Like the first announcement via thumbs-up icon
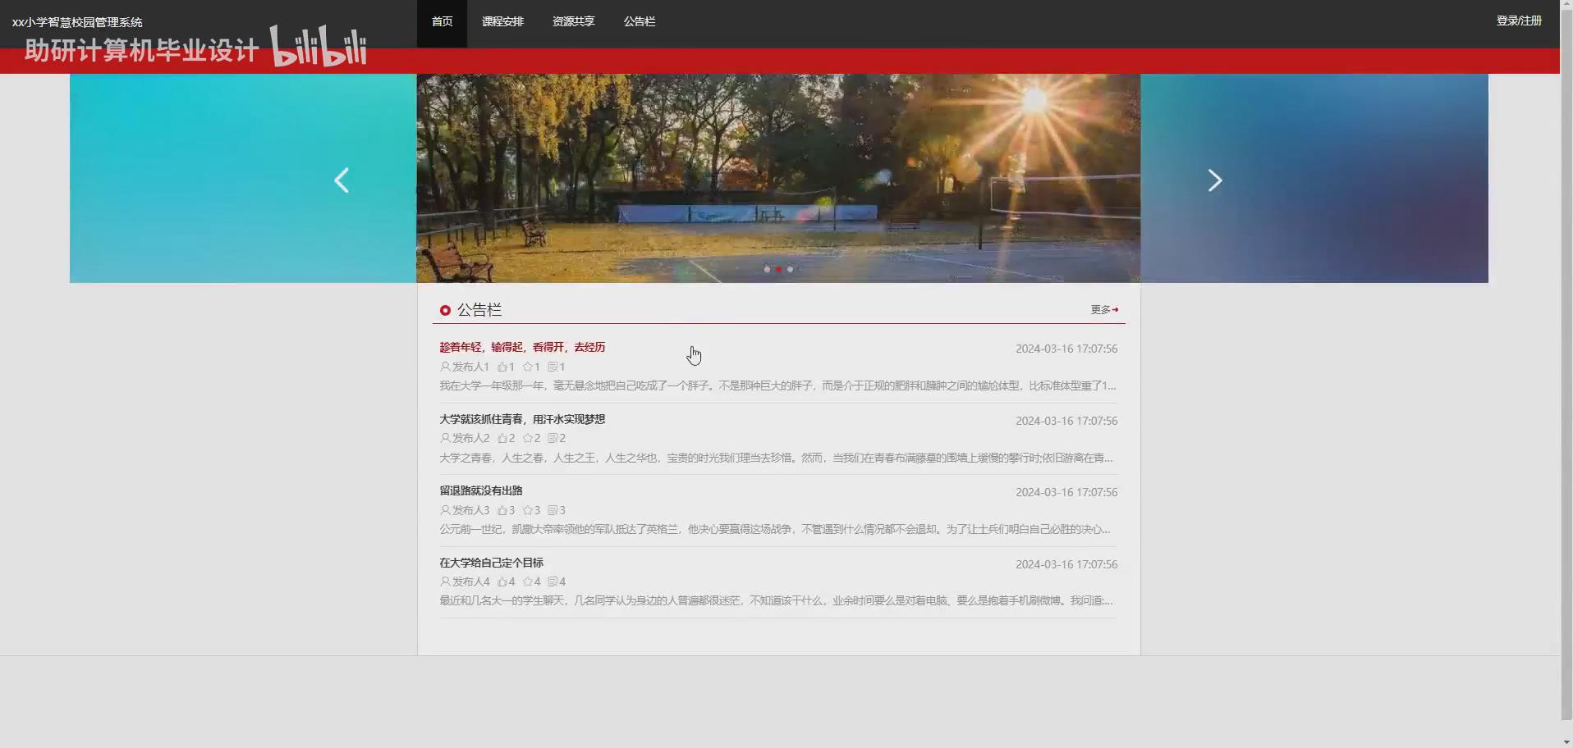 coord(503,367)
